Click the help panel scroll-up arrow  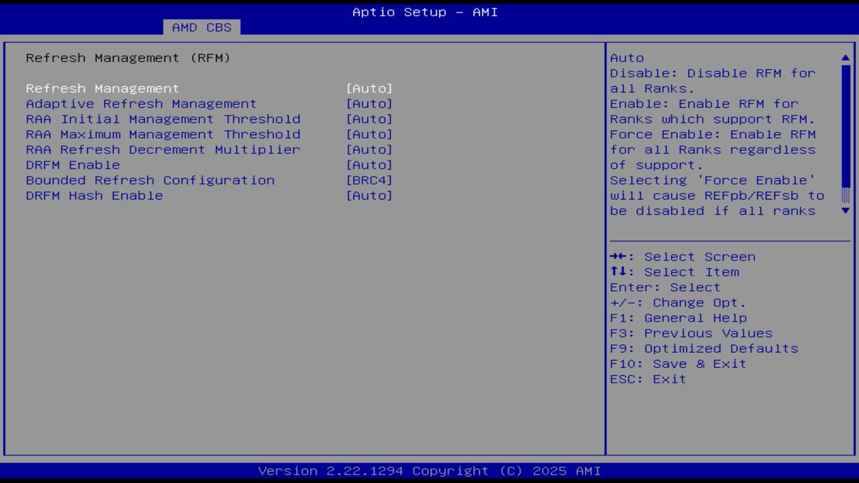coord(844,57)
